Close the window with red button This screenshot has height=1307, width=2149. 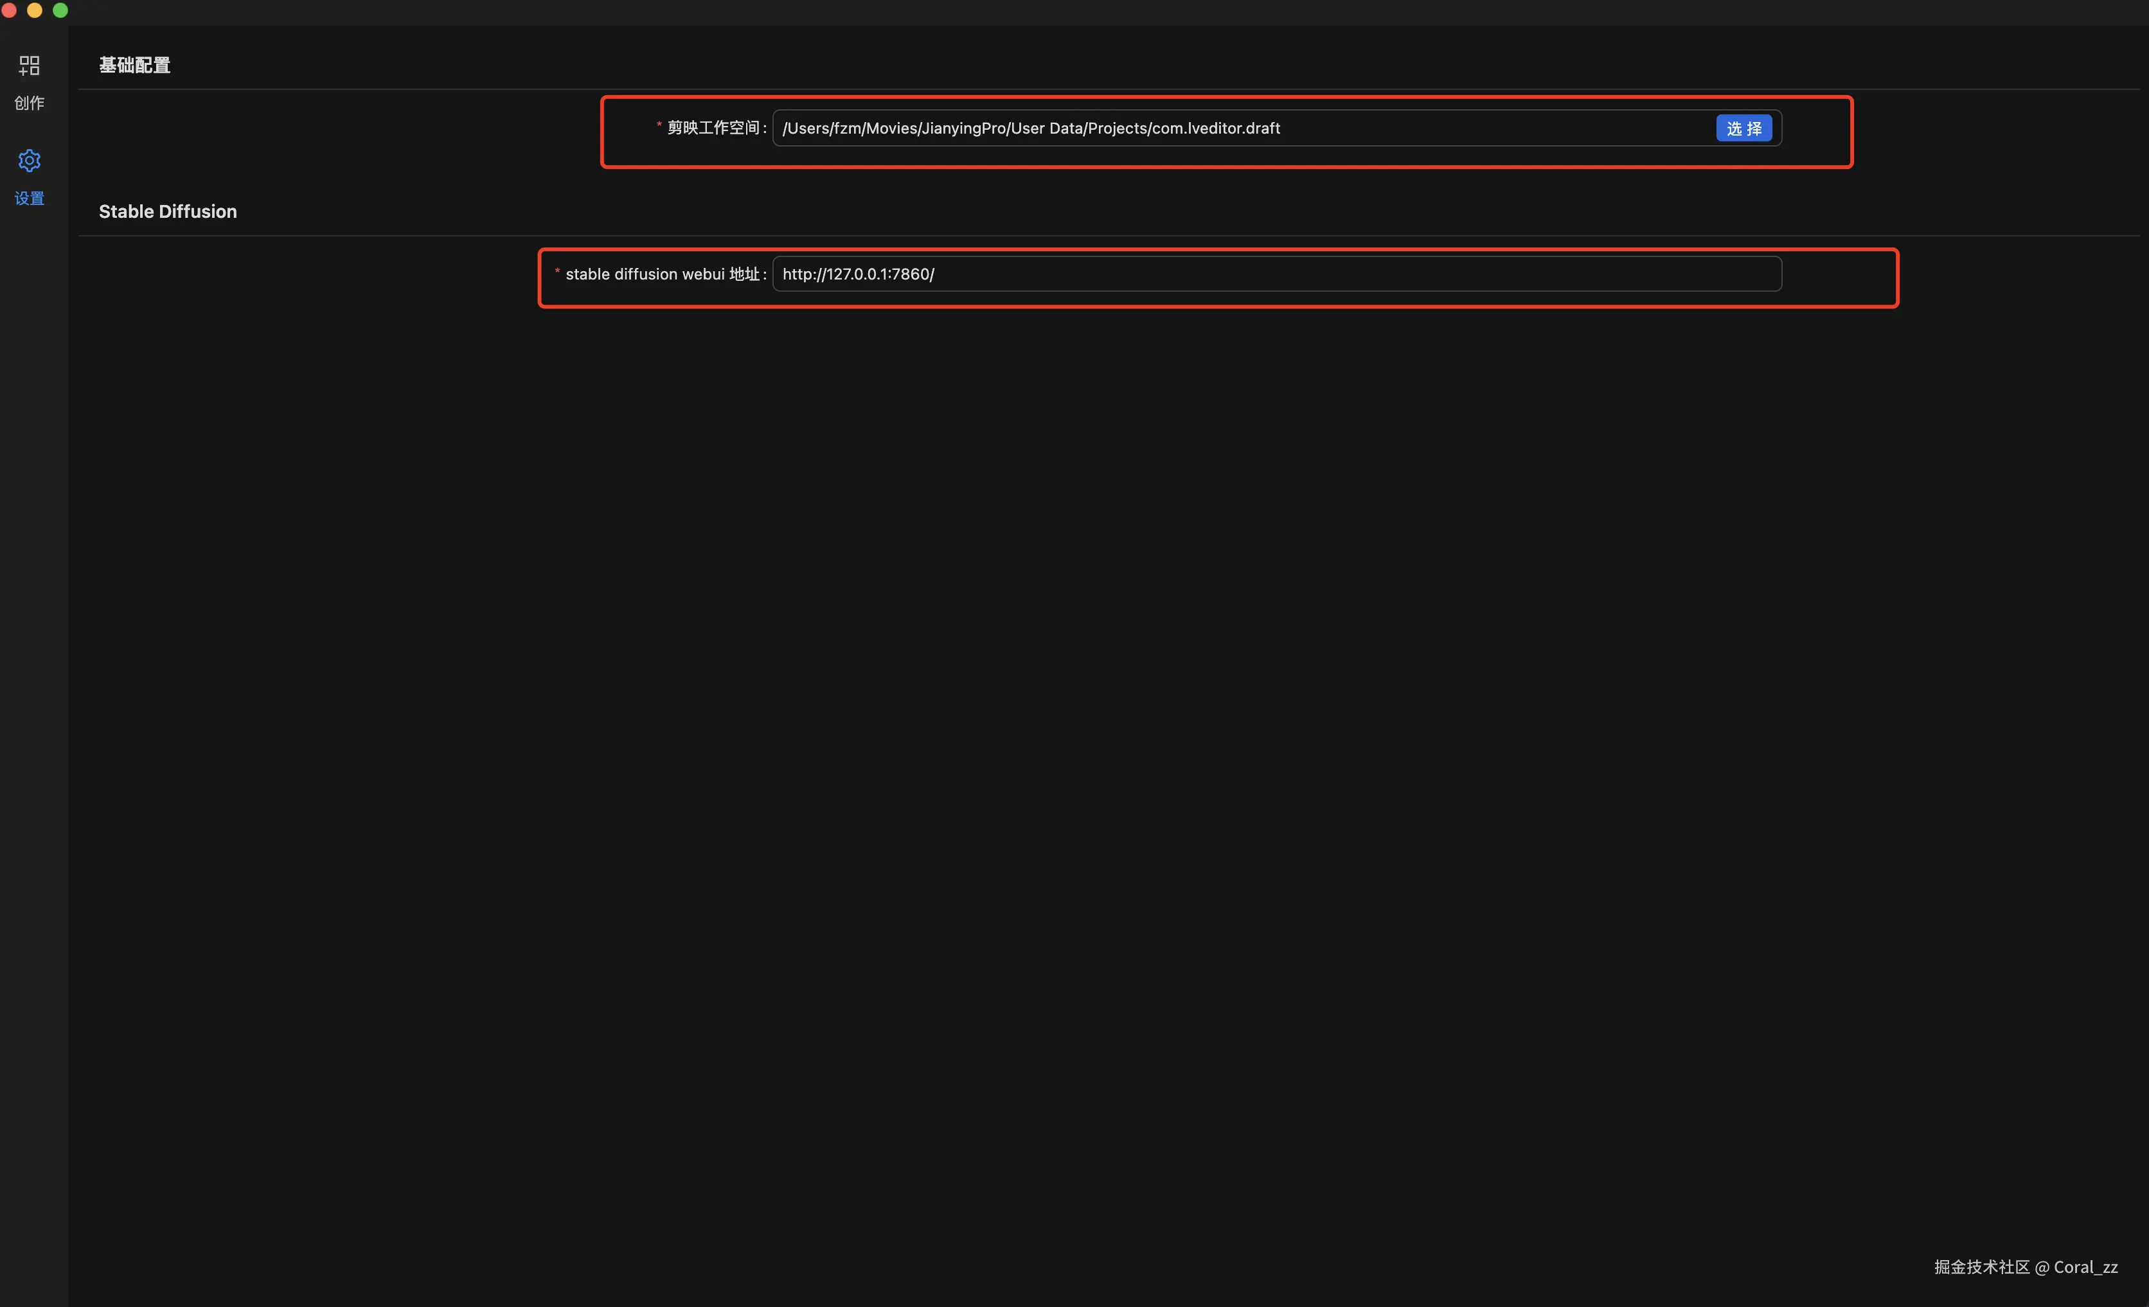pyautogui.click(x=10, y=10)
